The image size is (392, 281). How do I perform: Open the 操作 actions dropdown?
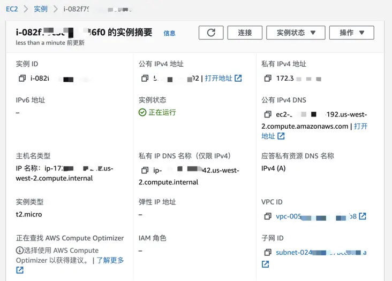click(x=351, y=33)
